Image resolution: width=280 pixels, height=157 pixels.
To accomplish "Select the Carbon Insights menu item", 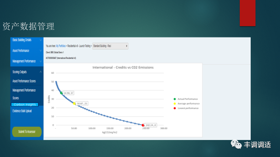I will pyautogui.click(x=25, y=104).
